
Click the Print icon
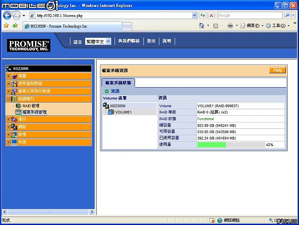230,26
